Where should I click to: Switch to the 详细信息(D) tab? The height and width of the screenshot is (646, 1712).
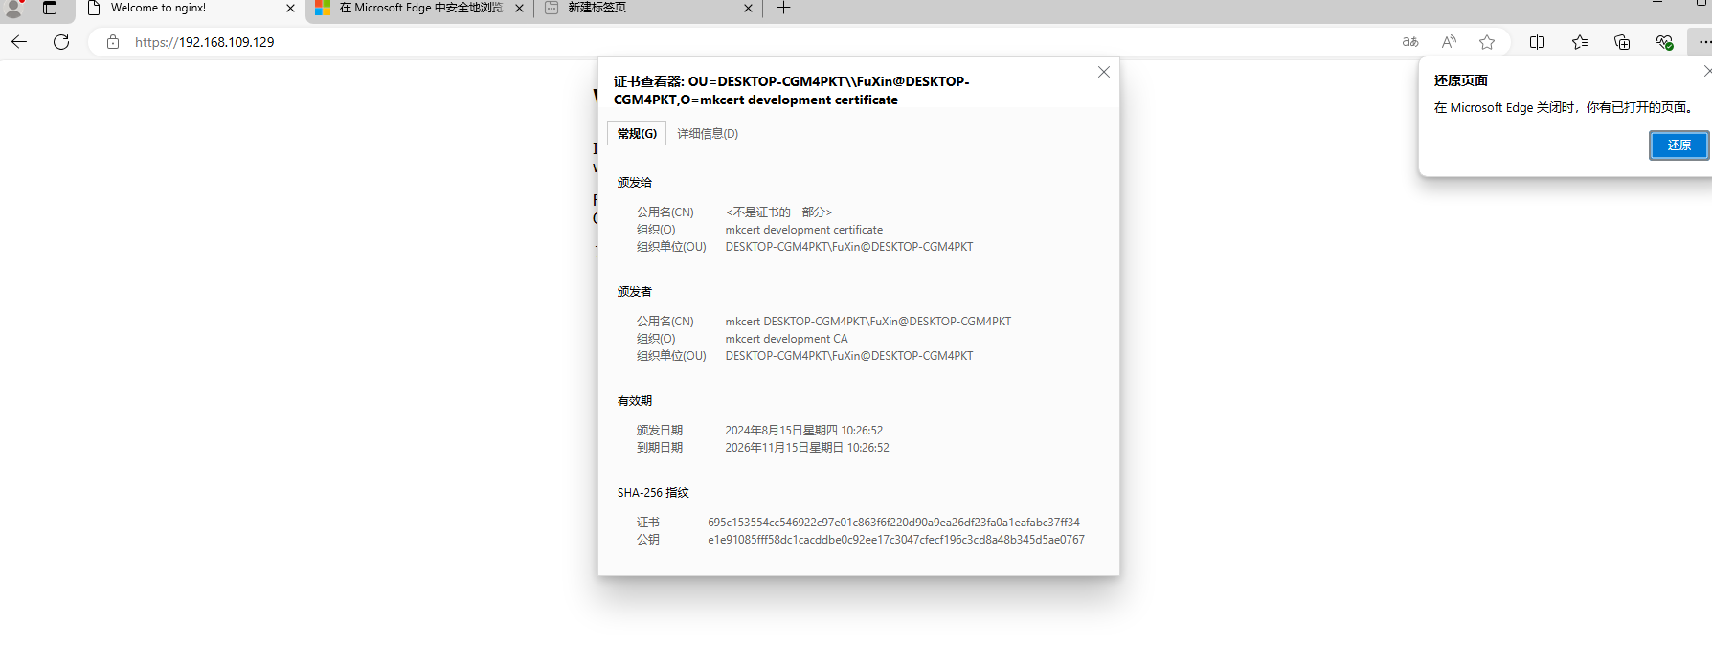pyautogui.click(x=708, y=134)
